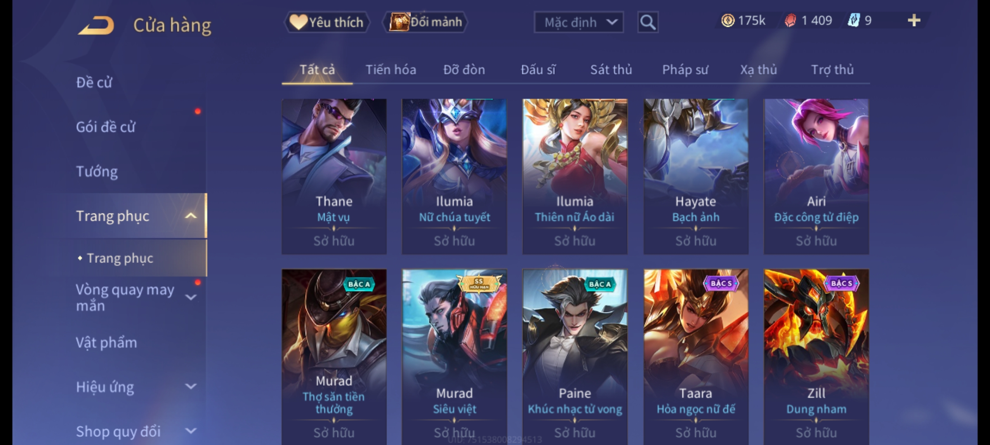Screen dimensions: 990x445
Task: Open Yêu thích favorites heart button
Action: point(327,22)
